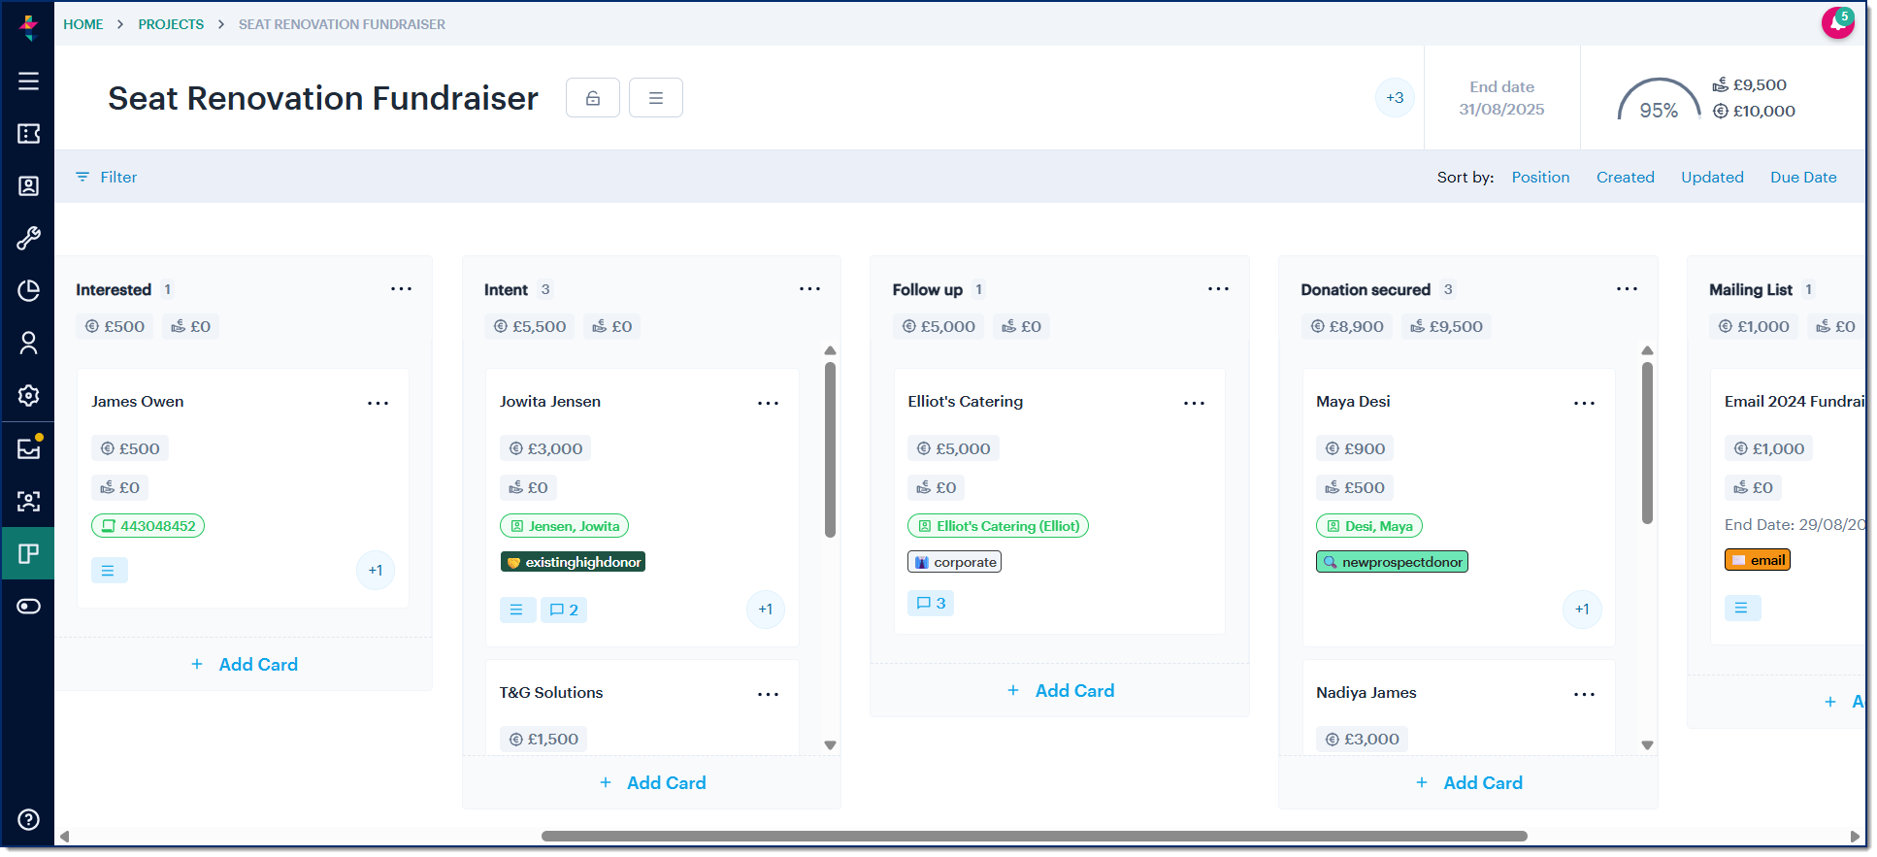
Task: Click the toggle-shaped icon in sidebar
Action: 28,607
